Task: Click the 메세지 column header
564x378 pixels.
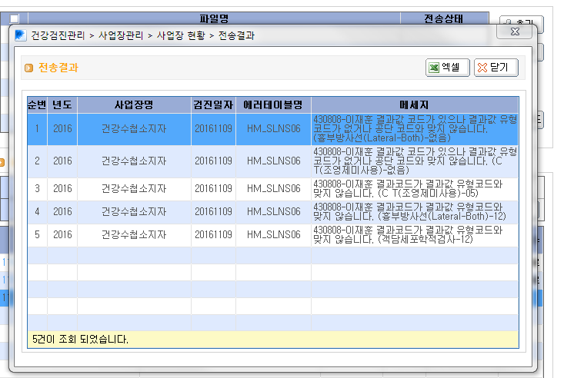Action: (x=415, y=105)
